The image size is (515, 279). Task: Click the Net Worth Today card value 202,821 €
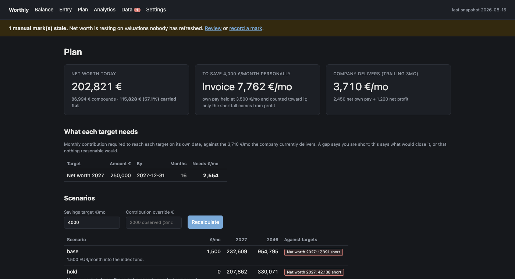(97, 87)
